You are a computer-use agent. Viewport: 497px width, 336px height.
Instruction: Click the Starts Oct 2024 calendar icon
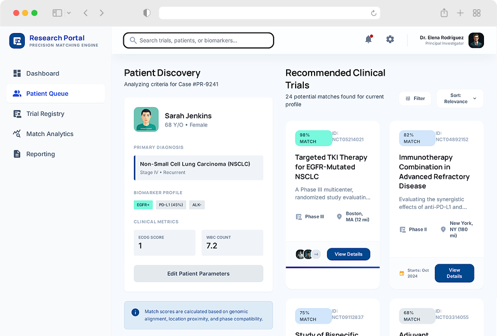pos(402,273)
